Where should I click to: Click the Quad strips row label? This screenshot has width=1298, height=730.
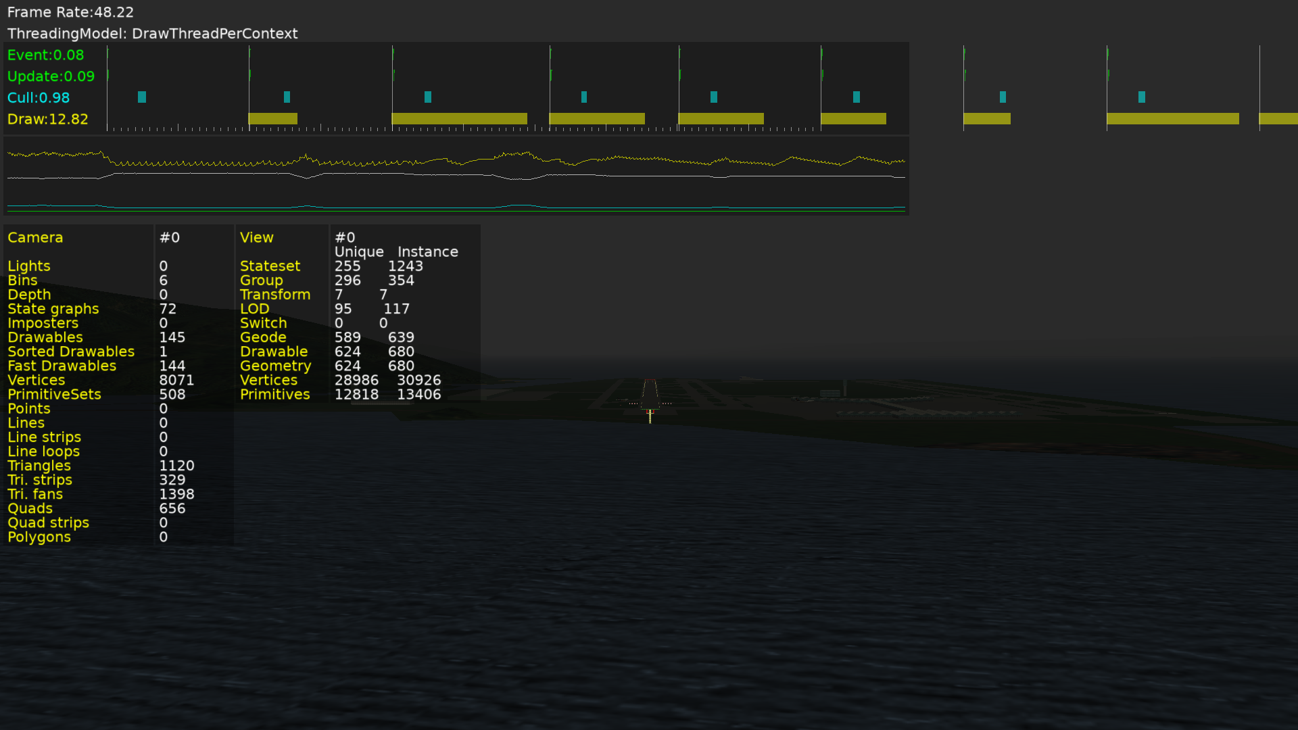tap(48, 523)
